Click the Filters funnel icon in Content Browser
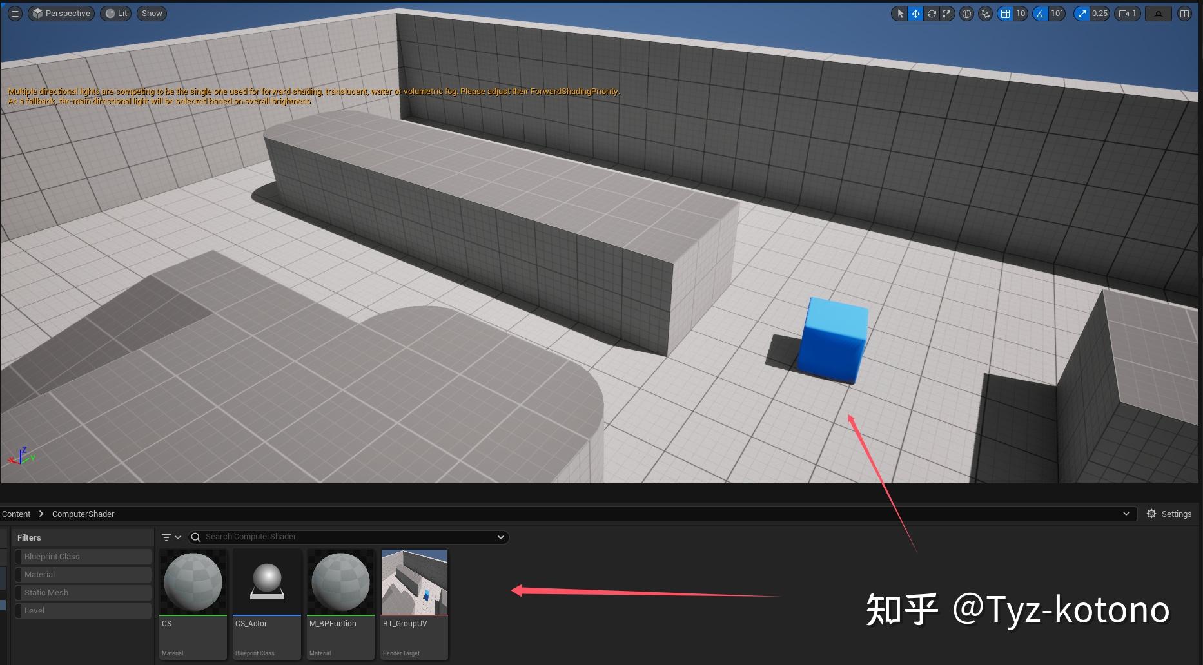 (x=166, y=537)
